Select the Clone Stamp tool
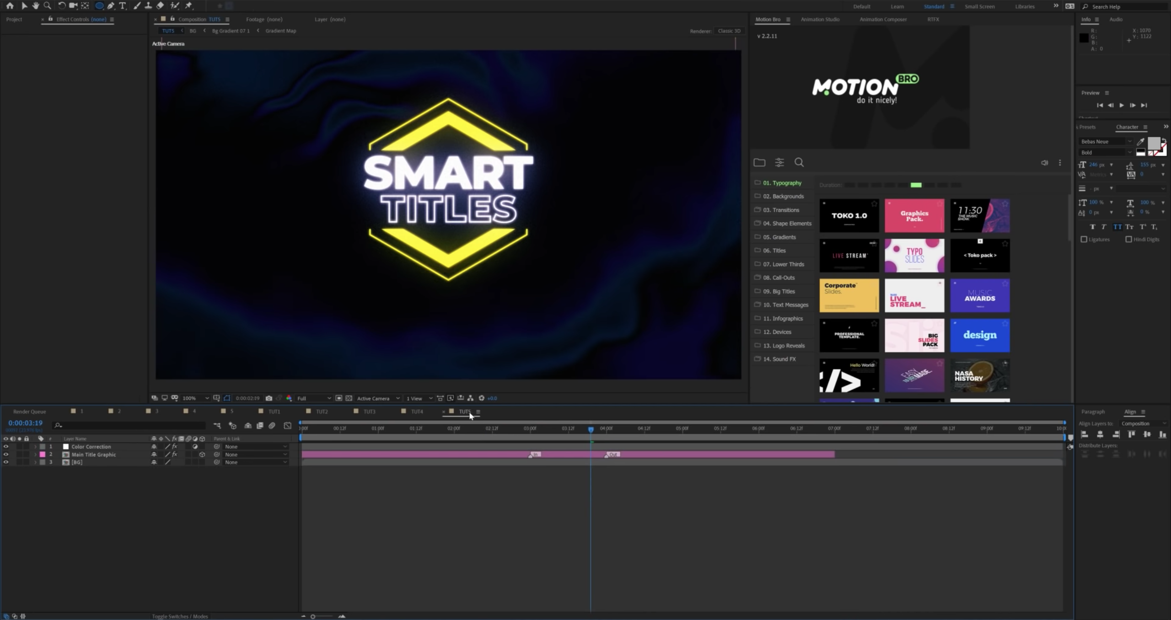This screenshot has height=620, width=1171. (148, 6)
